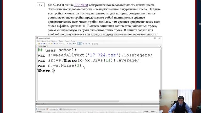Place cursor inside the Where parentheses
201x113 pixels.
pyautogui.click(x=53, y=71)
